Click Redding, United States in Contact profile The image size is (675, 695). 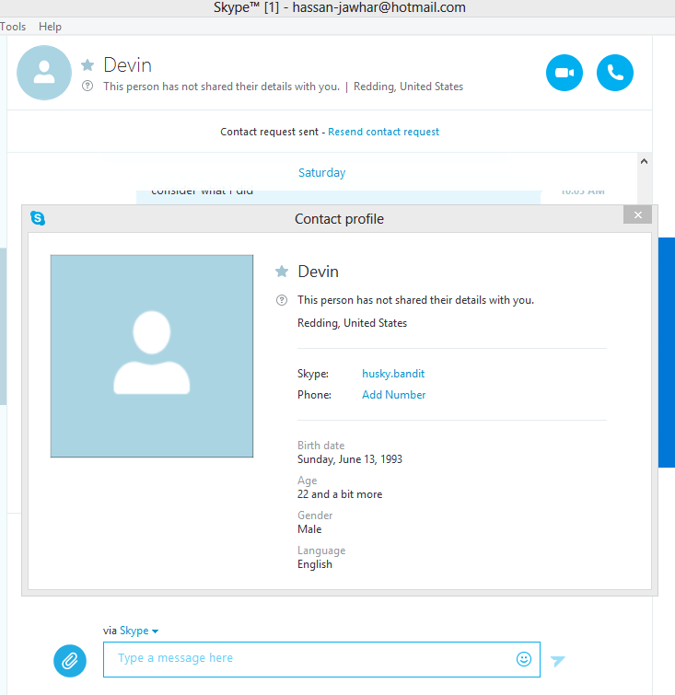click(x=352, y=323)
